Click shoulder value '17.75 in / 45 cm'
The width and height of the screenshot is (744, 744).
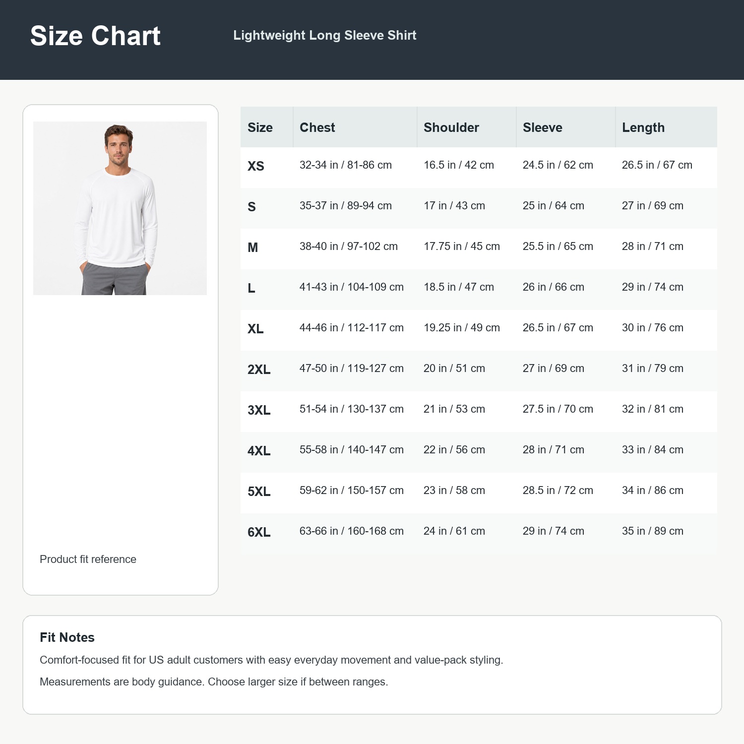pyautogui.click(x=462, y=247)
